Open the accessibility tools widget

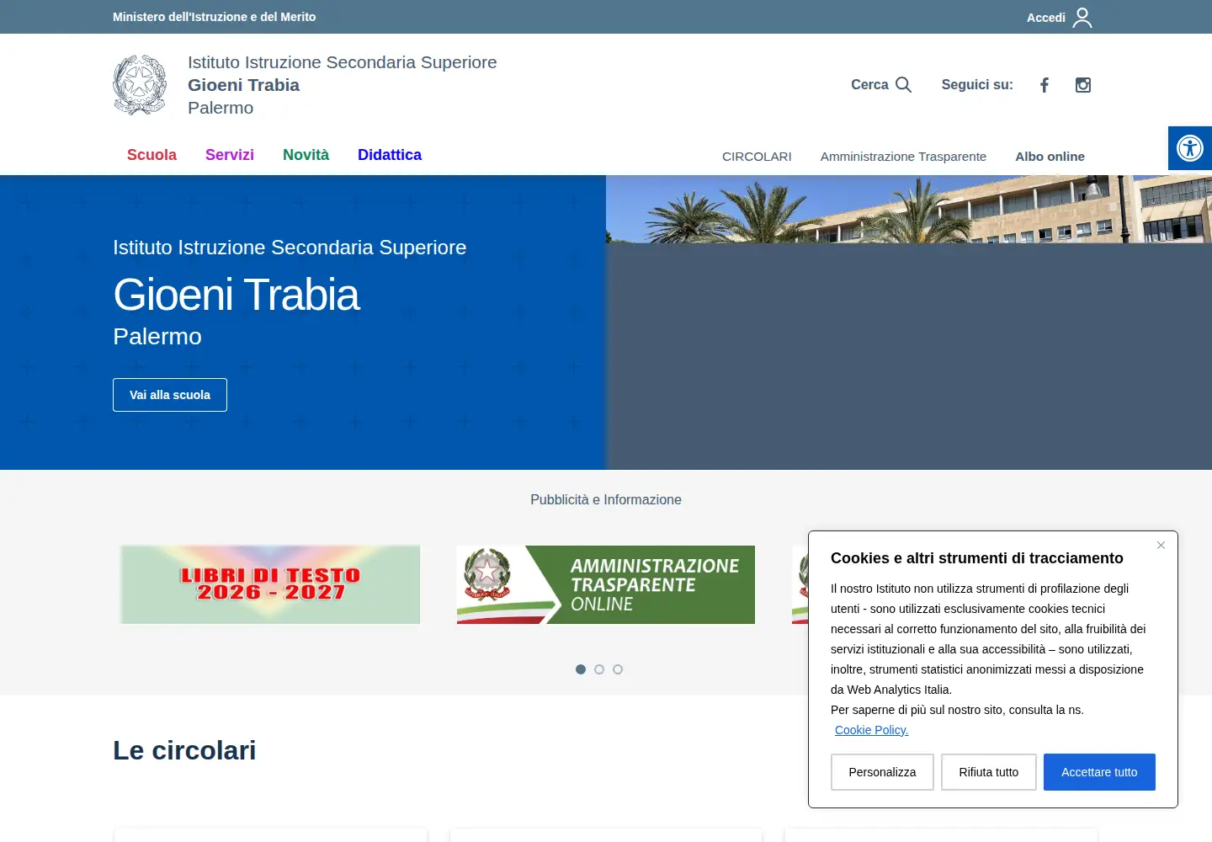click(x=1190, y=148)
